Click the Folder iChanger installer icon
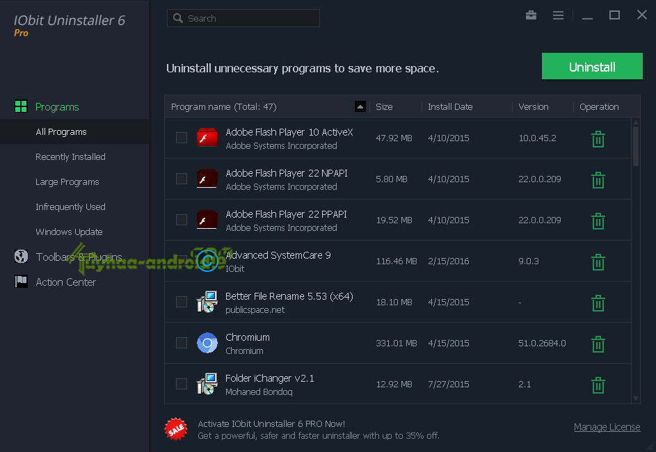This screenshot has height=452, width=656. [207, 383]
